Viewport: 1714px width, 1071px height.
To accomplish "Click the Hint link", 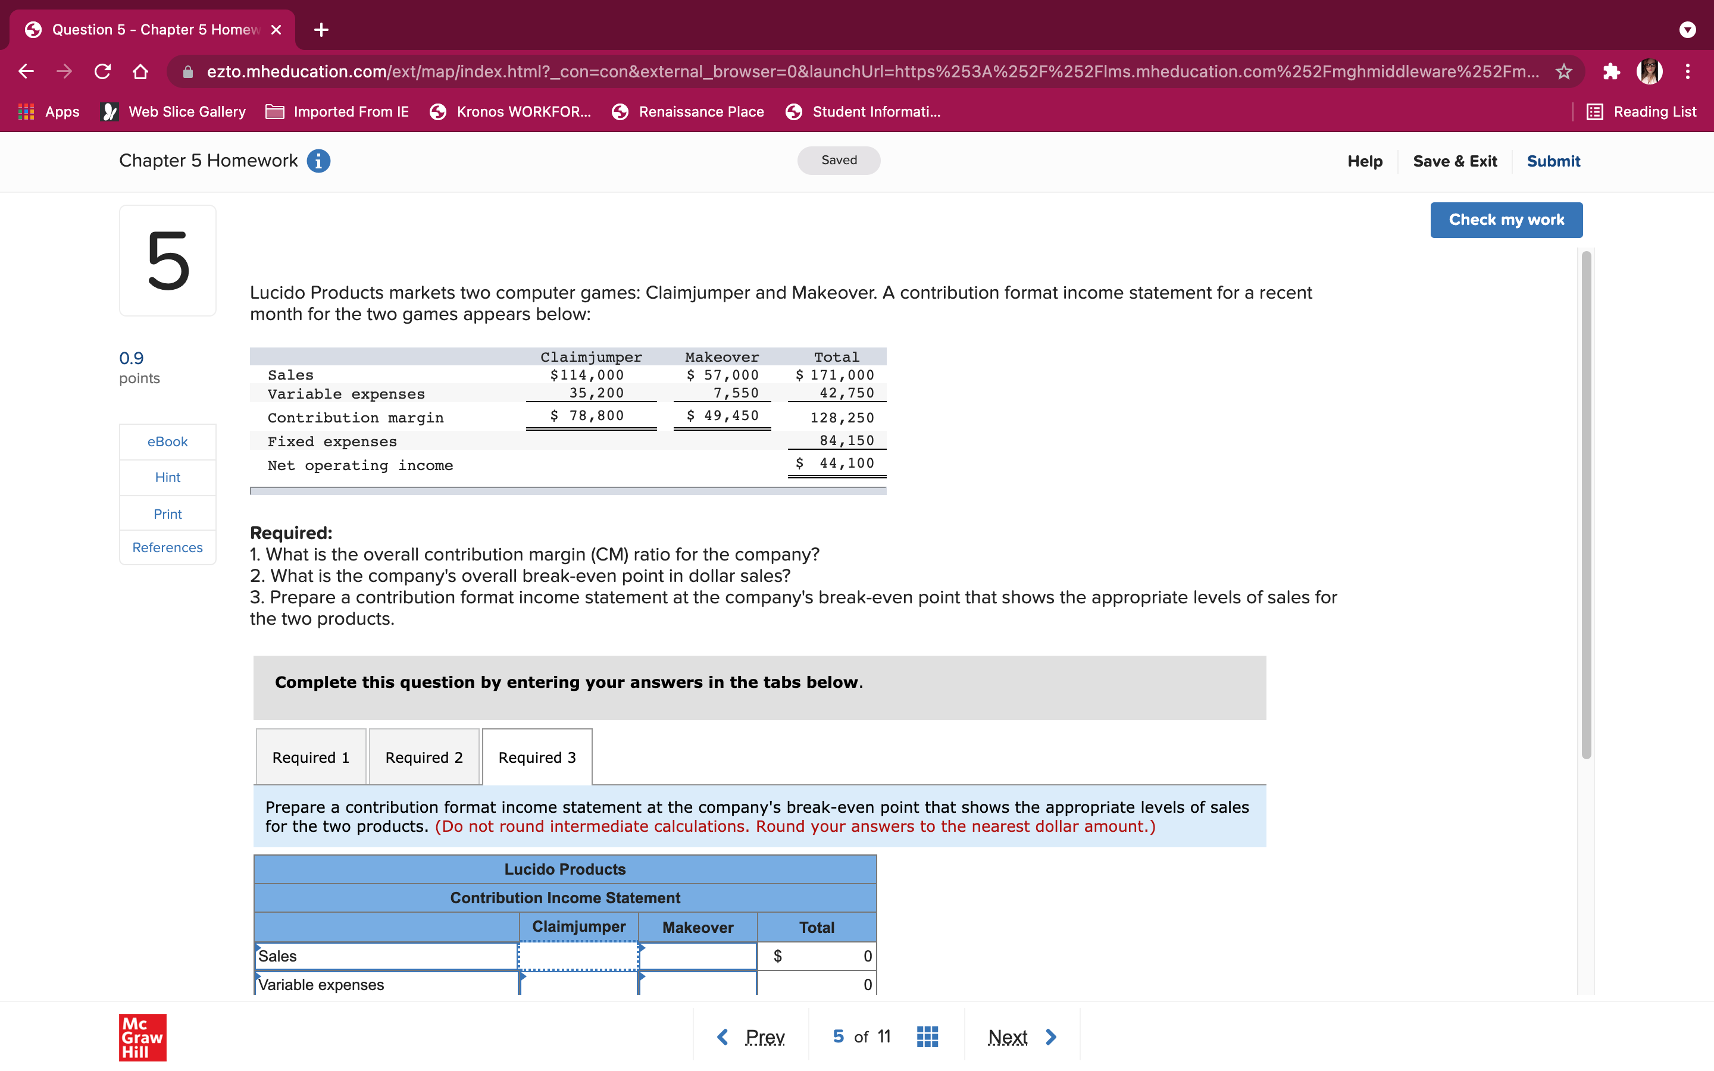I will click(167, 477).
